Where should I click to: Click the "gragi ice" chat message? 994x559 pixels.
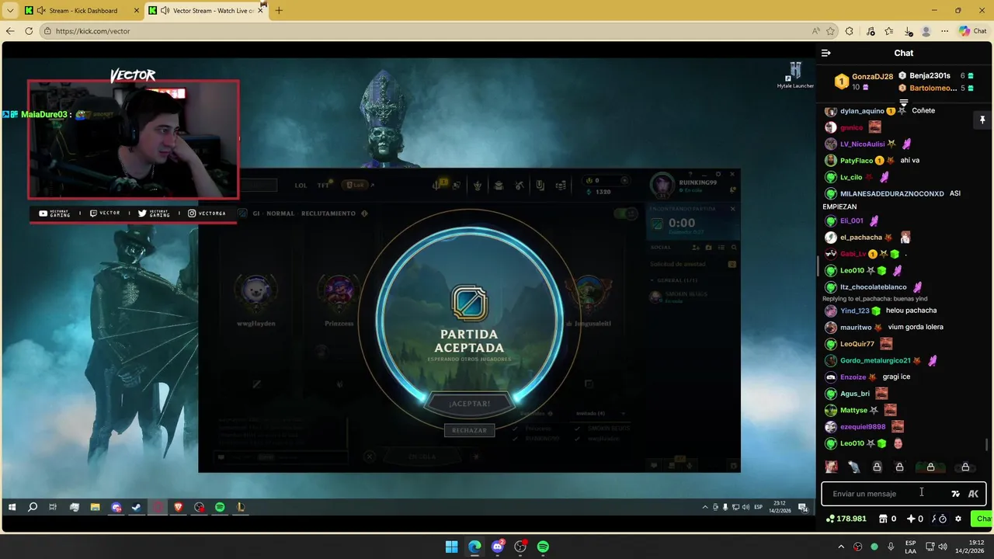[x=896, y=377]
